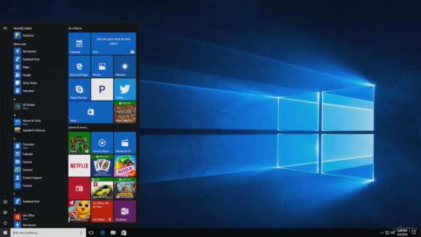421x237 pixels.
Task: Launch the Microsoft Edge start tile
Action: pos(79,66)
